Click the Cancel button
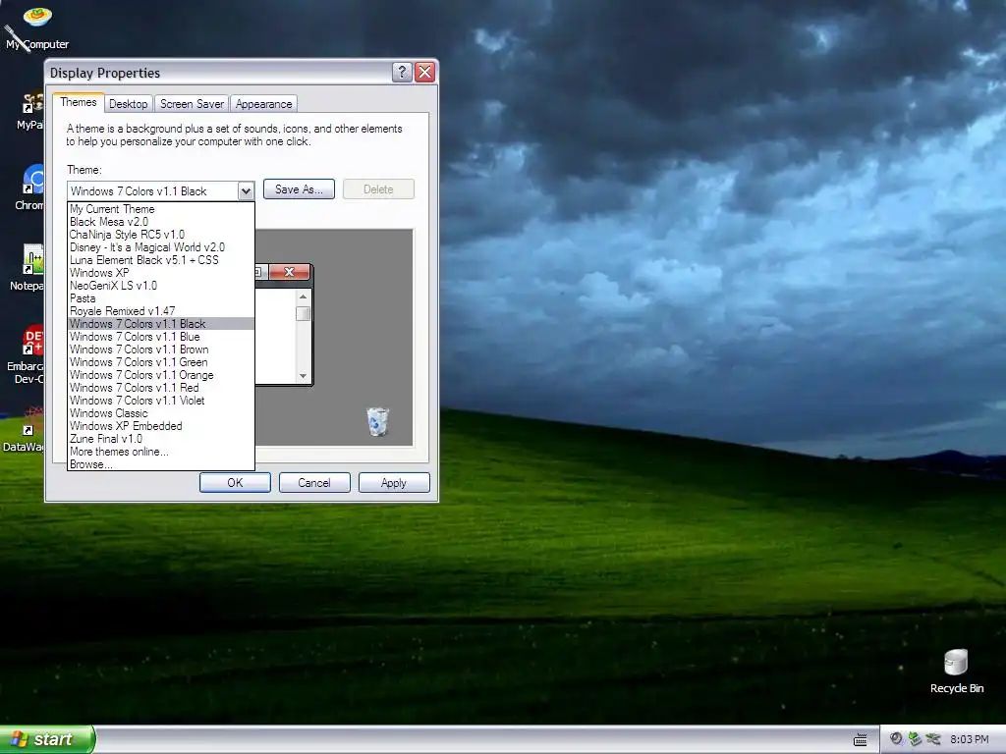This screenshot has height=754, width=1006. [x=314, y=483]
